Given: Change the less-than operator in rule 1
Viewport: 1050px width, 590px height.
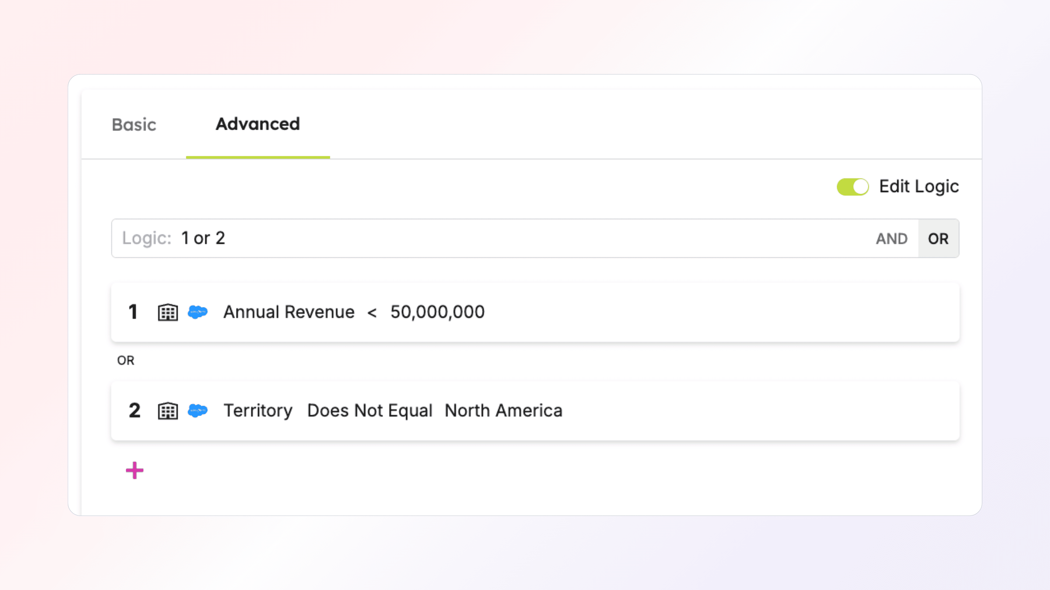Looking at the screenshot, I should (x=372, y=313).
